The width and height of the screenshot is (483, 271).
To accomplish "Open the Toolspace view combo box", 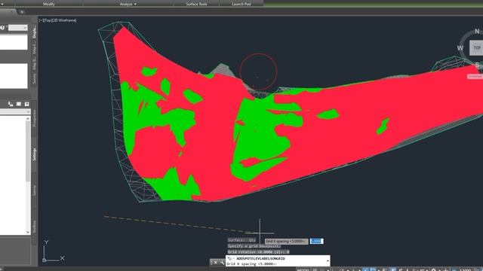I will (15, 111).
